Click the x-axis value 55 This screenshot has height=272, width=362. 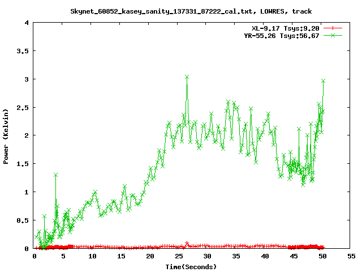351,256
